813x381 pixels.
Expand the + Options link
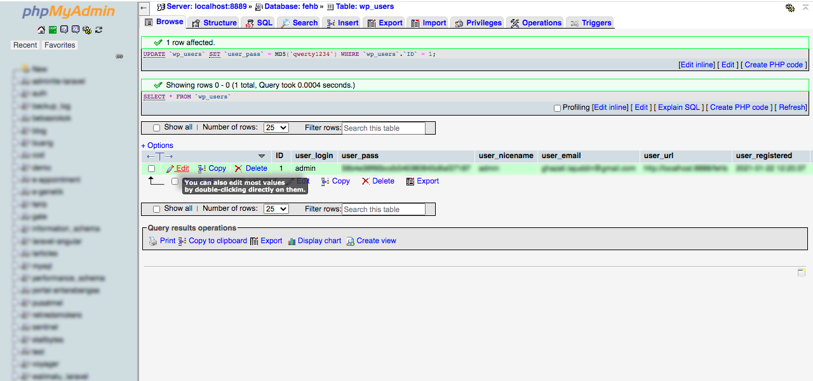tap(157, 145)
